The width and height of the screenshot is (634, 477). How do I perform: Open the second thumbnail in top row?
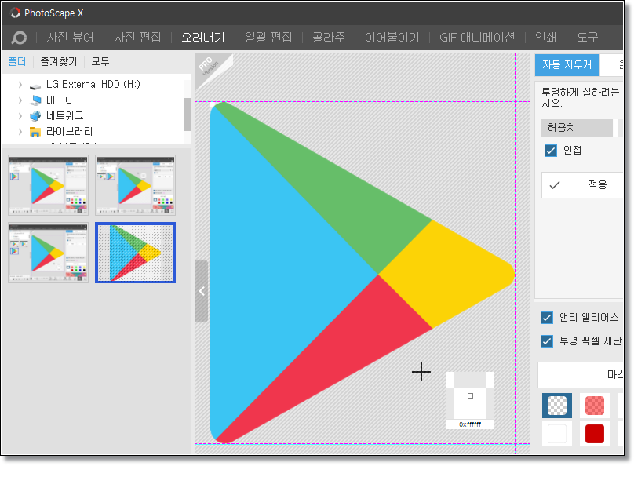click(136, 185)
